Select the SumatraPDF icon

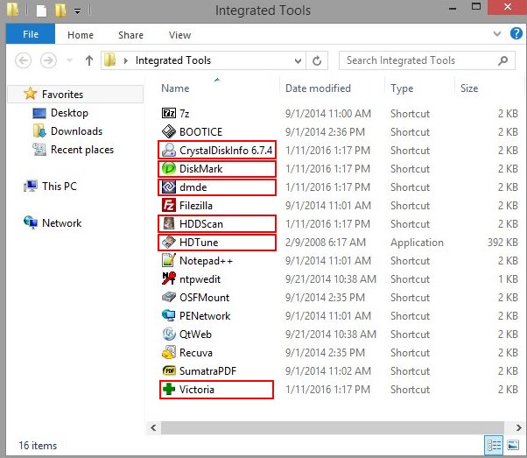coord(168,371)
